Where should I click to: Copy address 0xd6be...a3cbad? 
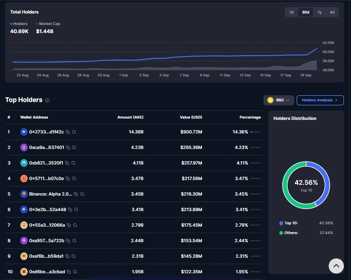tap(69, 272)
